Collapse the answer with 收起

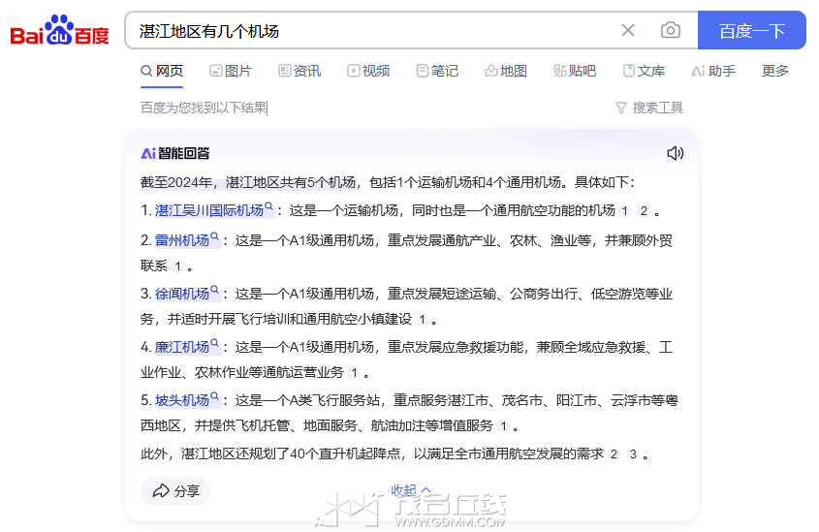pos(411,490)
